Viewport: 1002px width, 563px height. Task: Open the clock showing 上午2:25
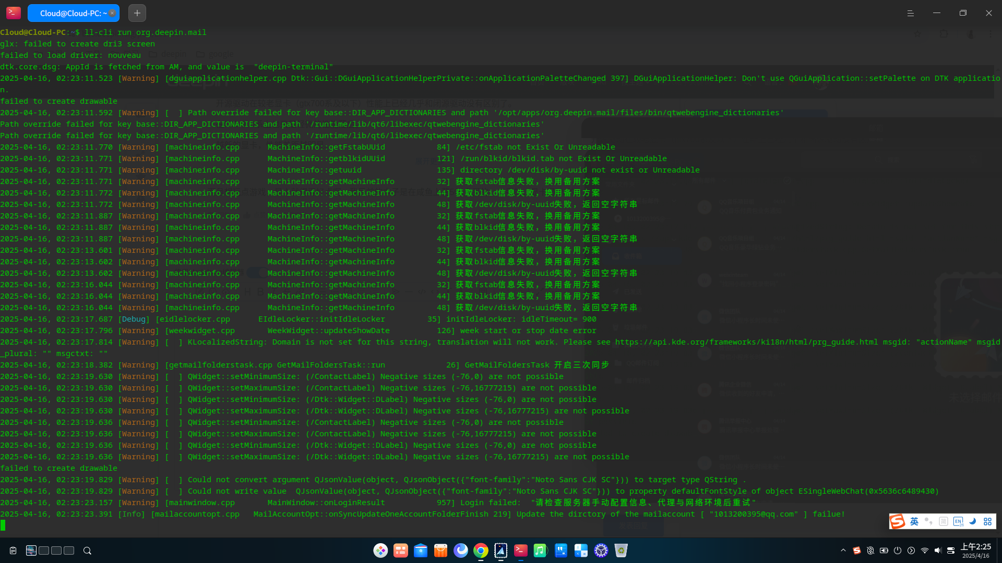(x=975, y=550)
